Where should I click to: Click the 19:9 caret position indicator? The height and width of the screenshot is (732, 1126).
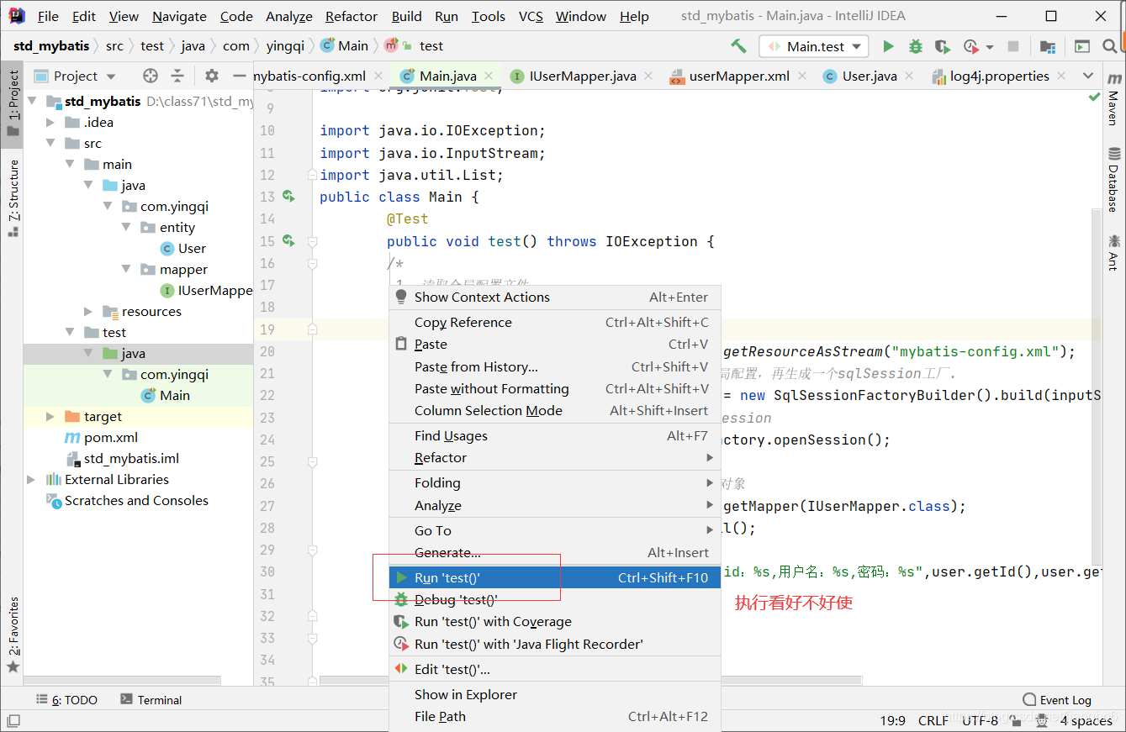click(x=892, y=720)
